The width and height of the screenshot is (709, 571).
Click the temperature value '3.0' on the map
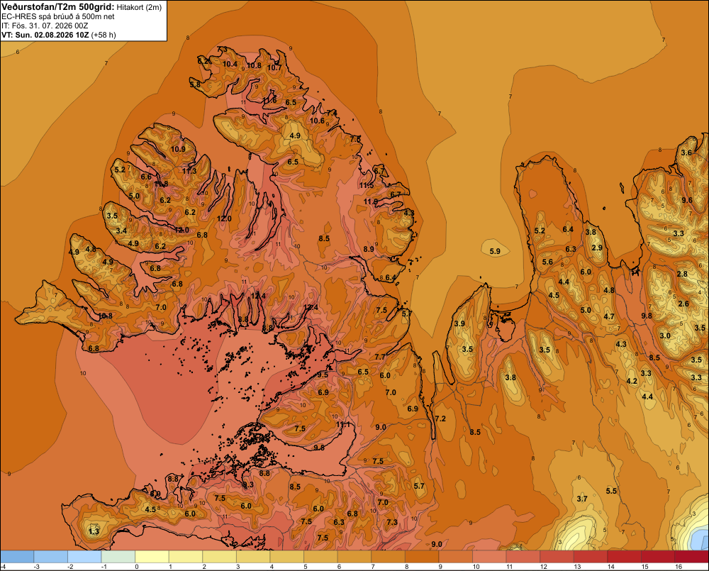(665, 336)
